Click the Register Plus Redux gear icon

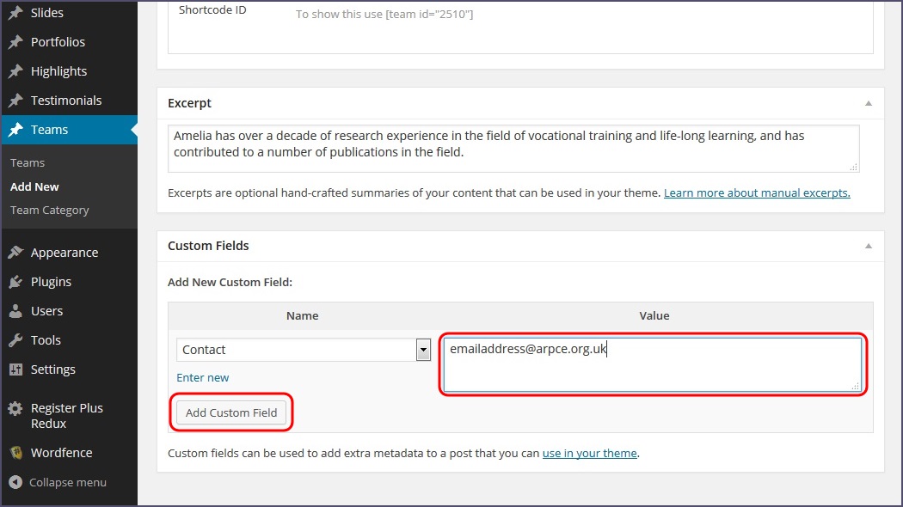click(15, 409)
